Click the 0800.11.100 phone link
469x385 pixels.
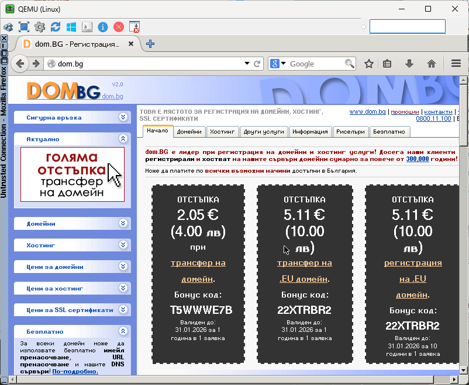(433, 118)
